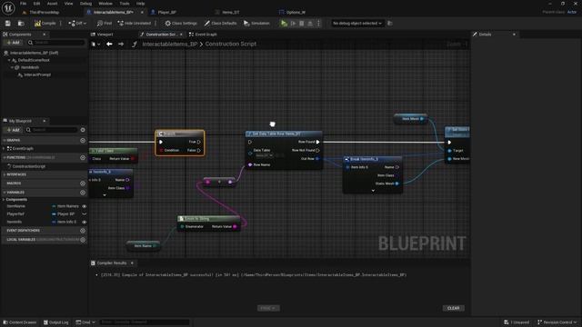This screenshot has height=327, width=582.
Task: Stop the play session
Action: click(x=301, y=23)
